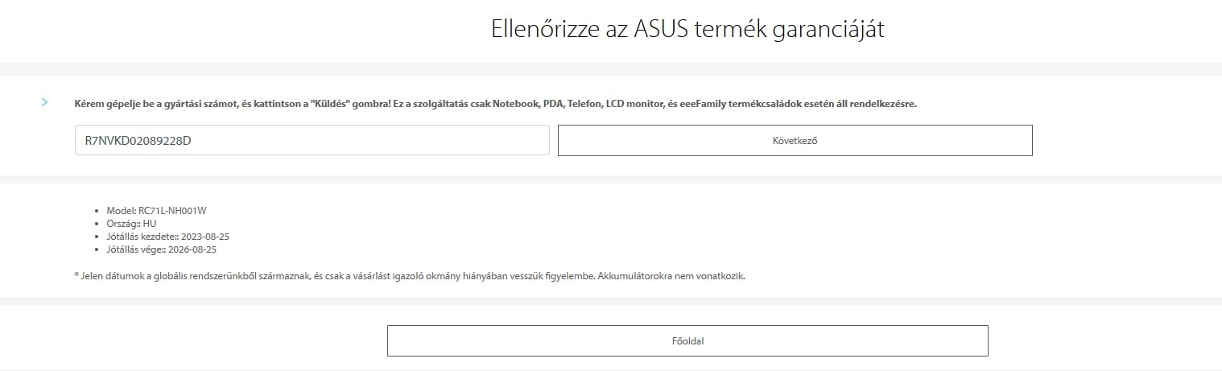
Task: Click the country code HU value
Action: coord(150,224)
